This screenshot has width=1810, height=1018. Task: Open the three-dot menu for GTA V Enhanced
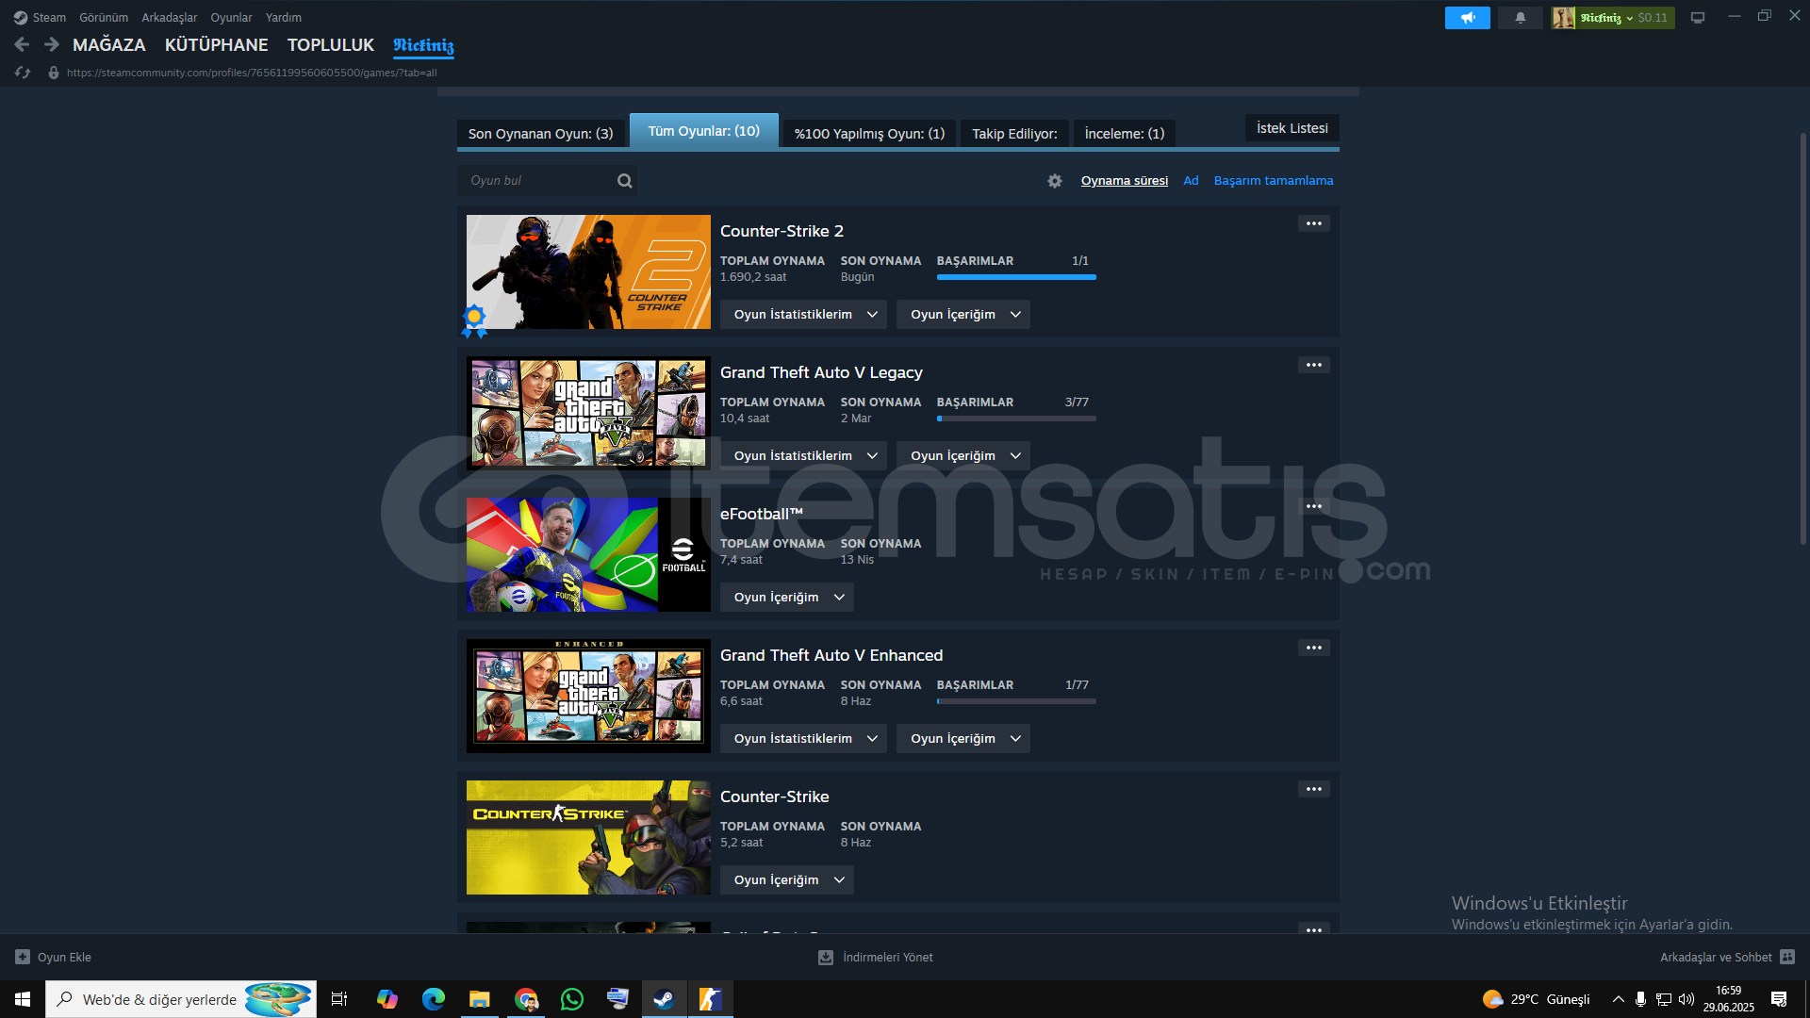[1314, 648]
